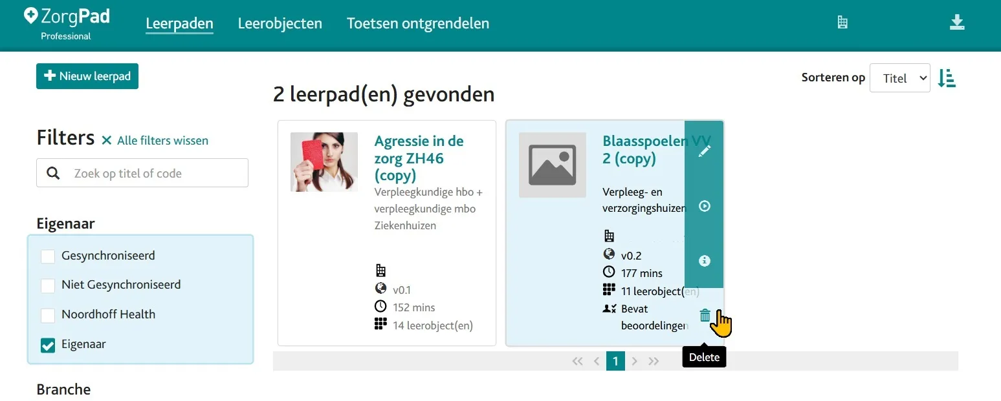Open Agressie in de zorg ZH46 (copy) title

coord(419,158)
